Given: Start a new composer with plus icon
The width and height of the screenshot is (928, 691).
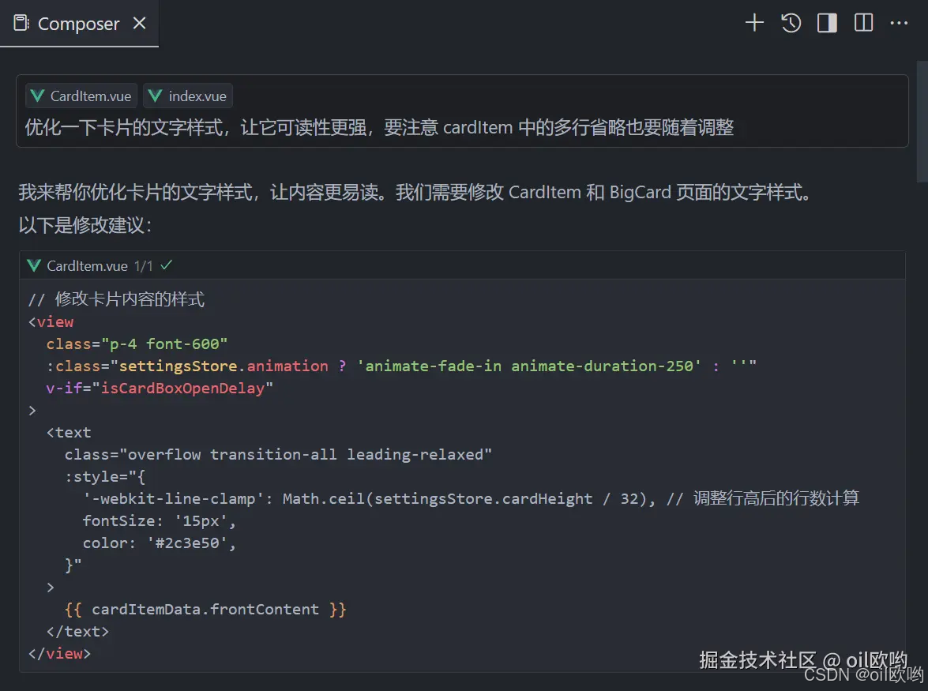Looking at the screenshot, I should 754,23.
